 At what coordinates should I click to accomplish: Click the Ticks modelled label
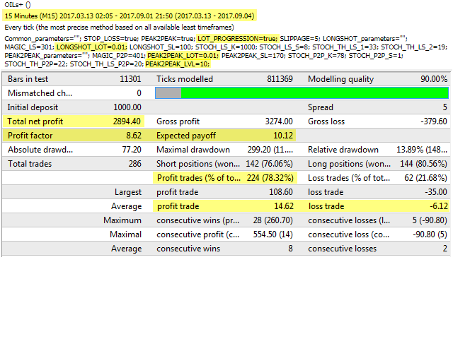[185, 79]
